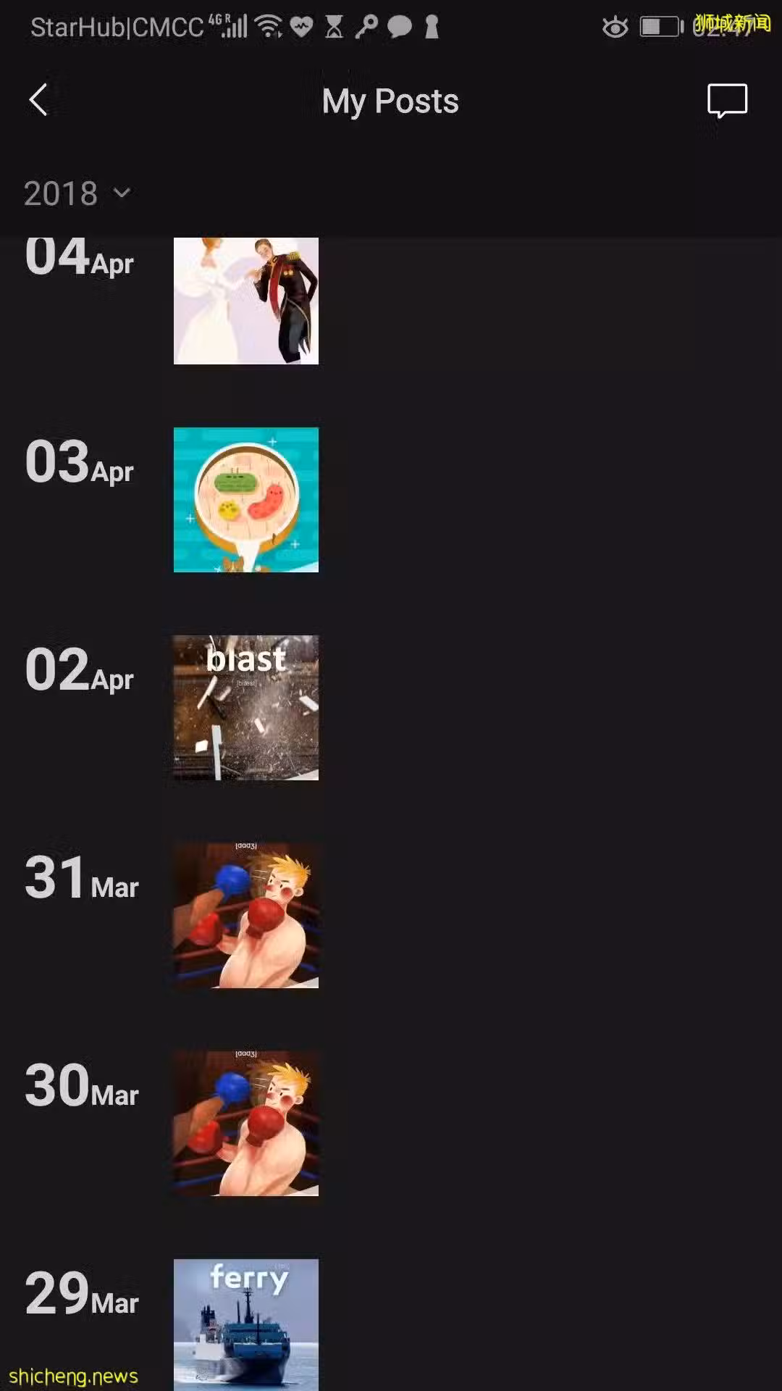Open the ferry word card post
Image resolution: width=782 pixels, height=1391 pixels.
(x=246, y=1325)
